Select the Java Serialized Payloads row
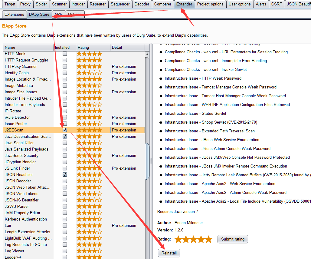The width and height of the screenshot is (311, 259). click(74, 149)
